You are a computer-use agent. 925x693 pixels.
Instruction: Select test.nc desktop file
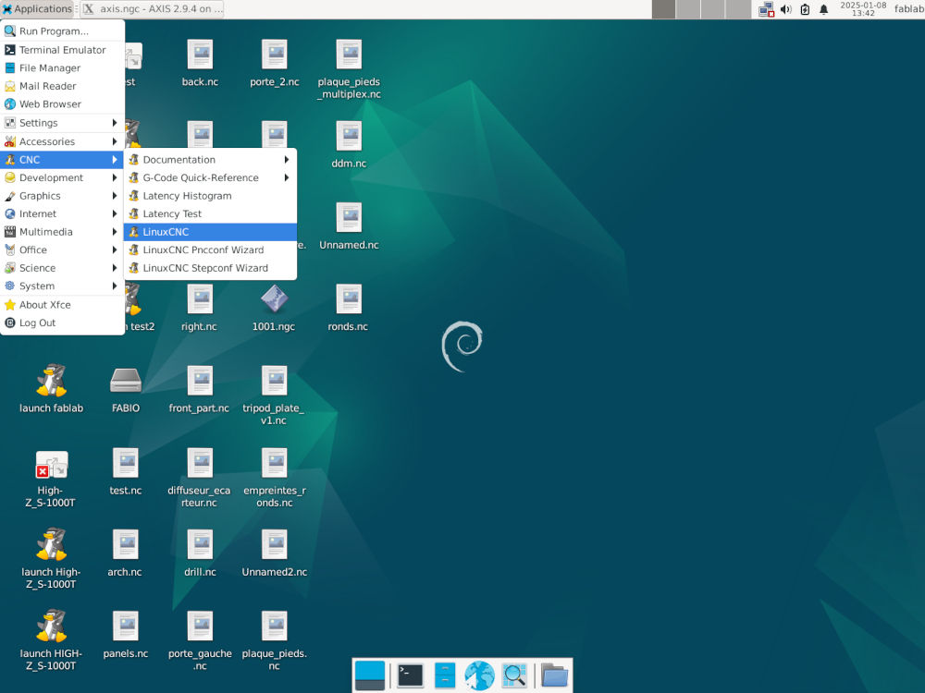pyautogui.click(x=126, y=463)
